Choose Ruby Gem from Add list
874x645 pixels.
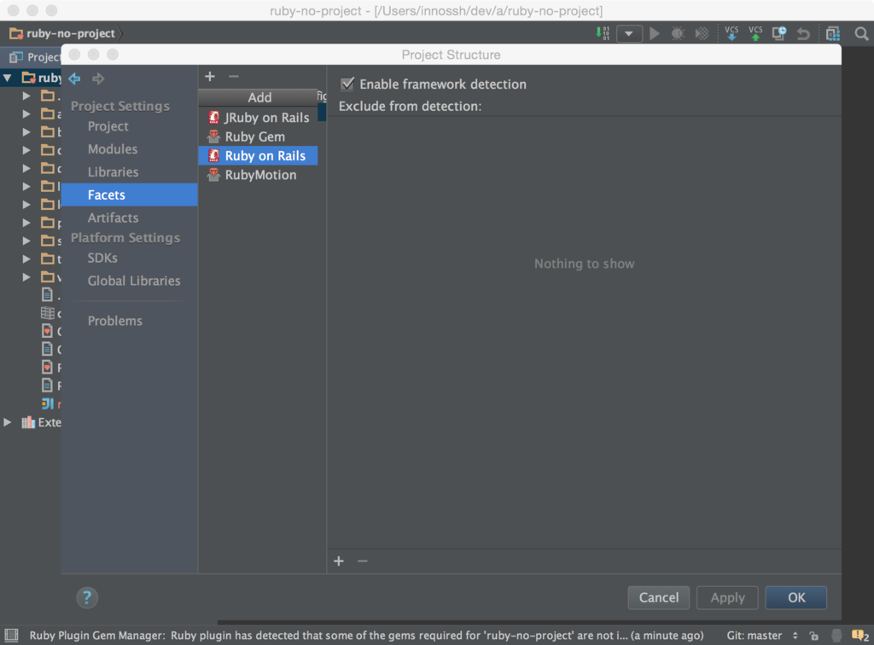tap(259, 137)
